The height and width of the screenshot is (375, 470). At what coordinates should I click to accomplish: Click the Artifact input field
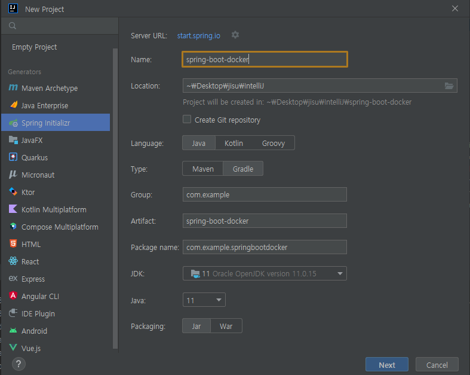coord(265,221)
